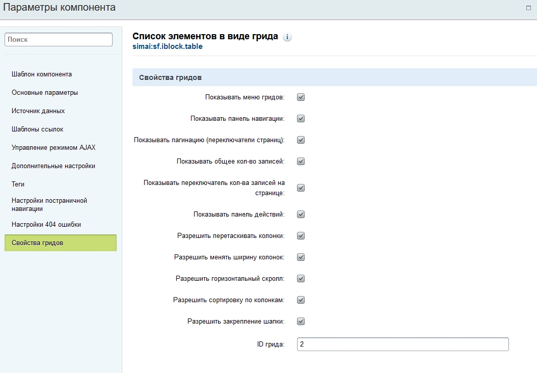The image size is (537, 373).
Task: Click the info icon beside component title
Action: tap(287, 37)
